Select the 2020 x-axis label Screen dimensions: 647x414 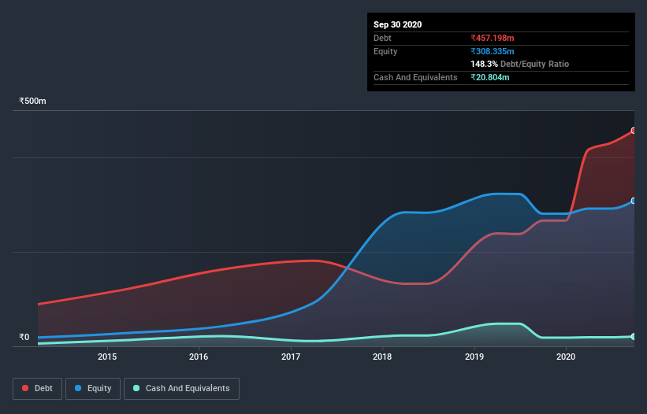pyautogui.click(x=566, y=357)
